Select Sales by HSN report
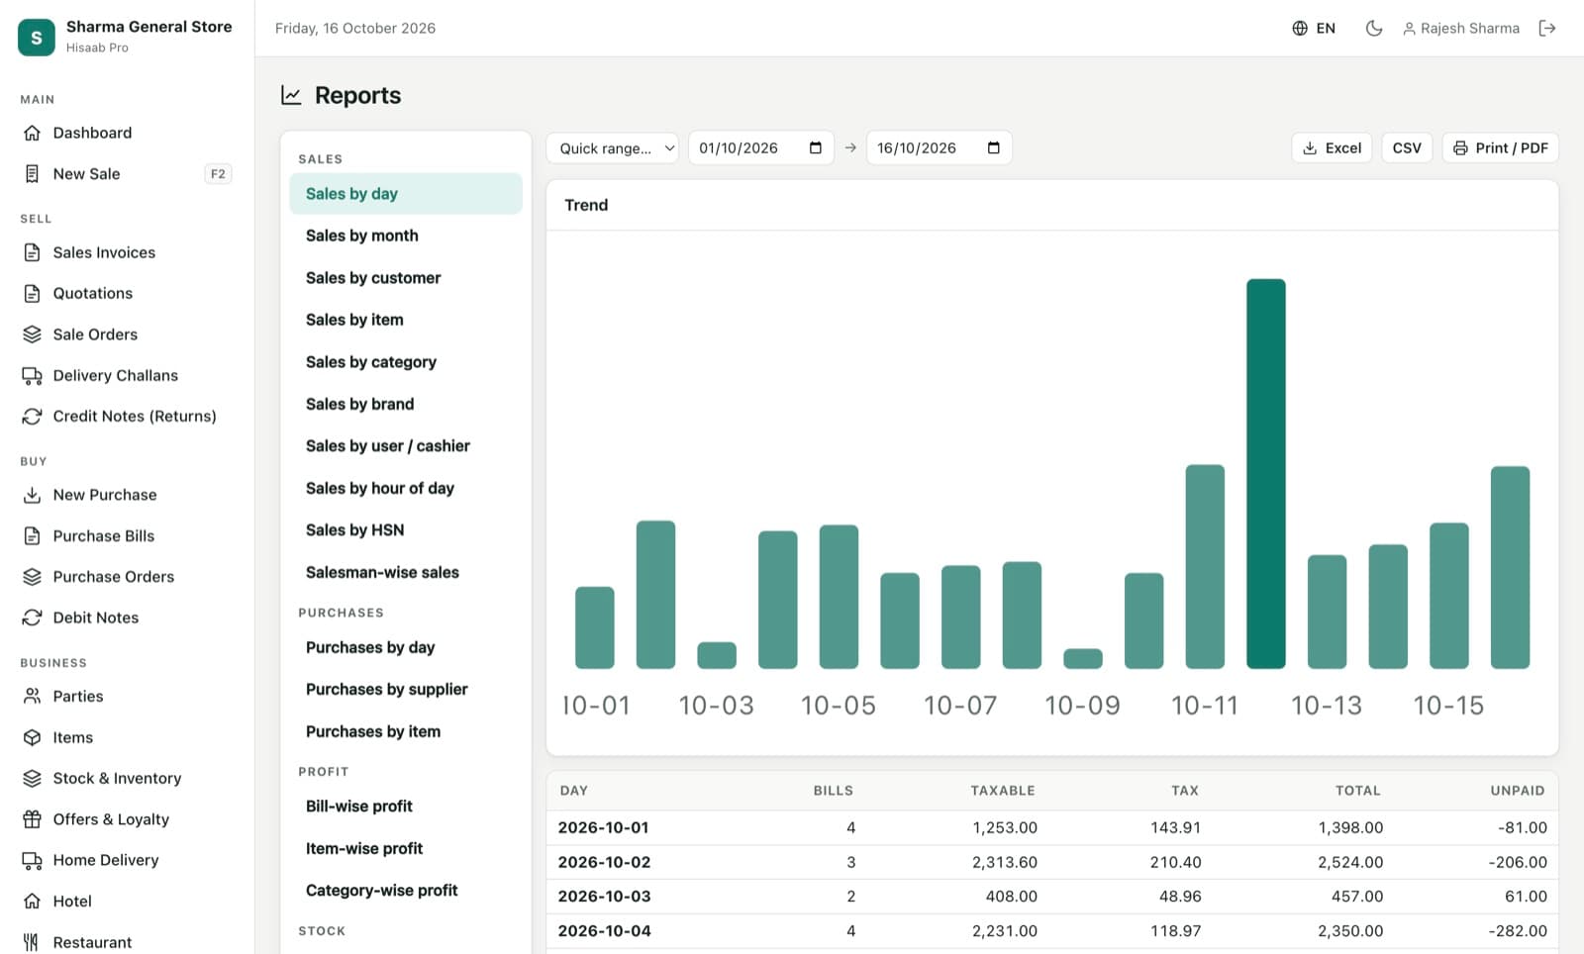 (x=406, y=530)
